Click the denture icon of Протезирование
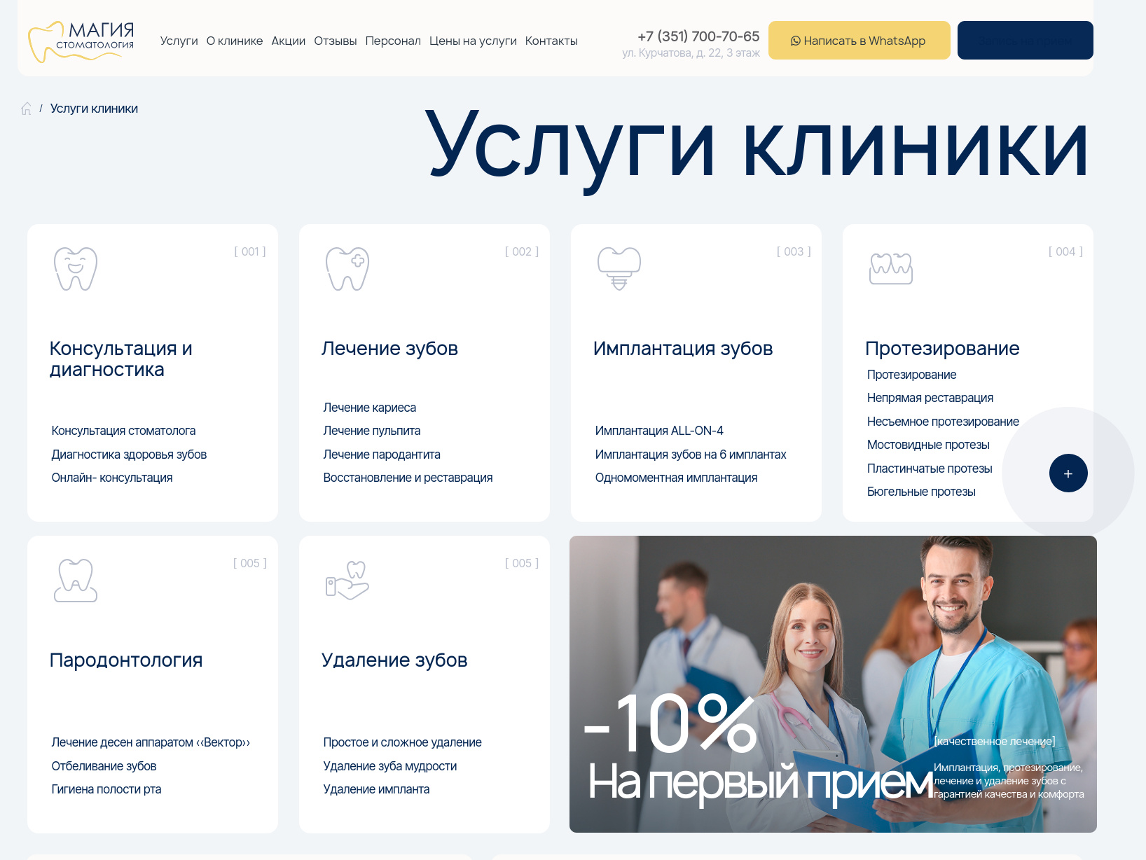1146x860 pixels. tap(891, 269)
